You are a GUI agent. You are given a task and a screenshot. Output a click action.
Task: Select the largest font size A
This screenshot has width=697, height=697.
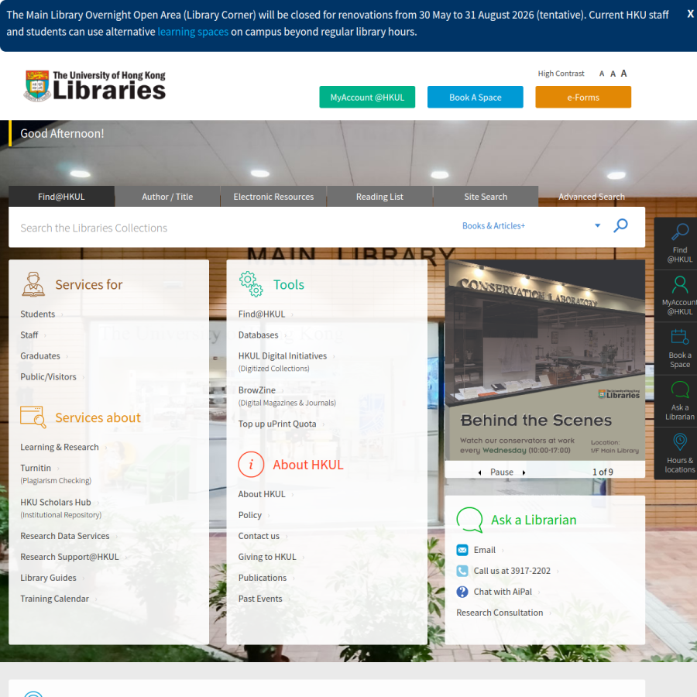pyautogui.click(x=623, y=74)
